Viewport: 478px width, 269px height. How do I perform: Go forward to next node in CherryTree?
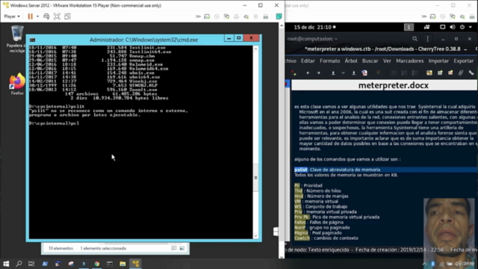(x=318, y=73)
